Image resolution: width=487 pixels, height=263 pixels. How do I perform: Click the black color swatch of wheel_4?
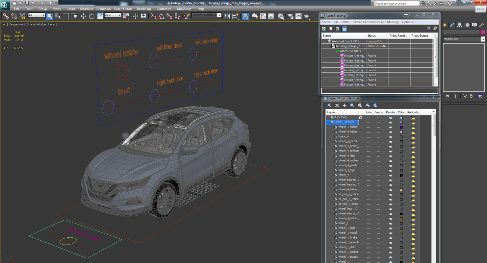point(401,175)
